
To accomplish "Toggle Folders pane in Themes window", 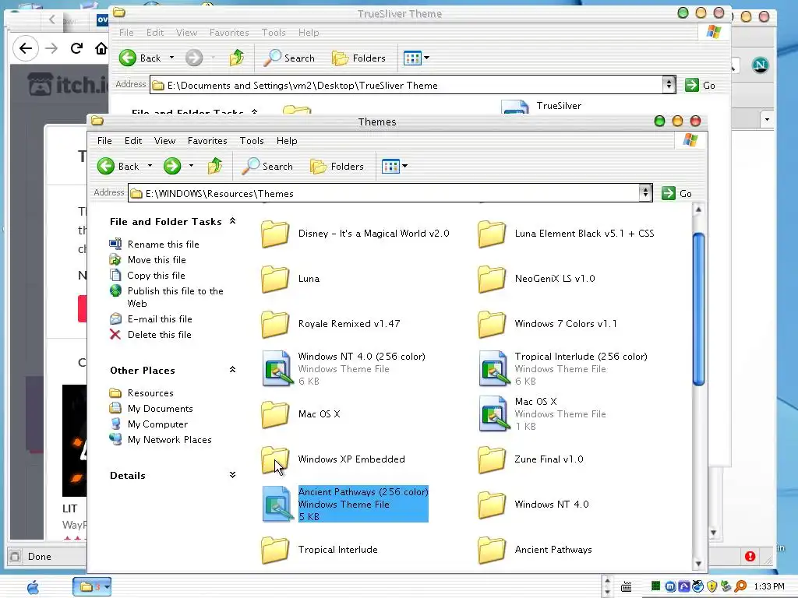I will coord(337,167).
